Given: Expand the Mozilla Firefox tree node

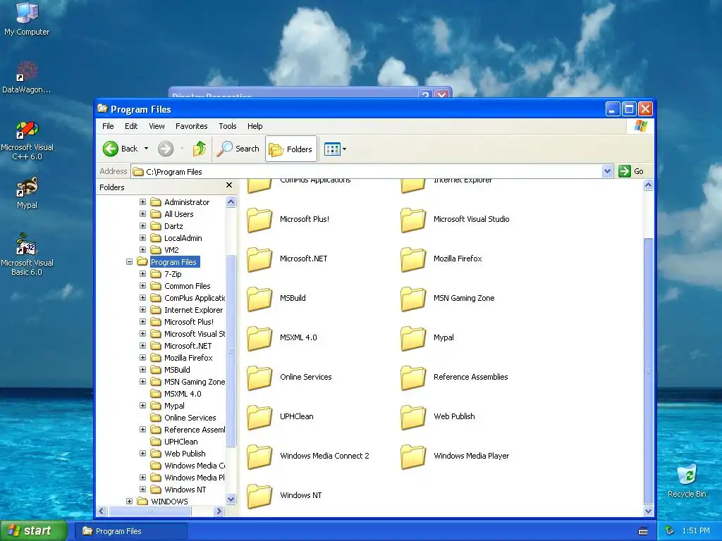Looking at the screenshot, I should [142, 357].
